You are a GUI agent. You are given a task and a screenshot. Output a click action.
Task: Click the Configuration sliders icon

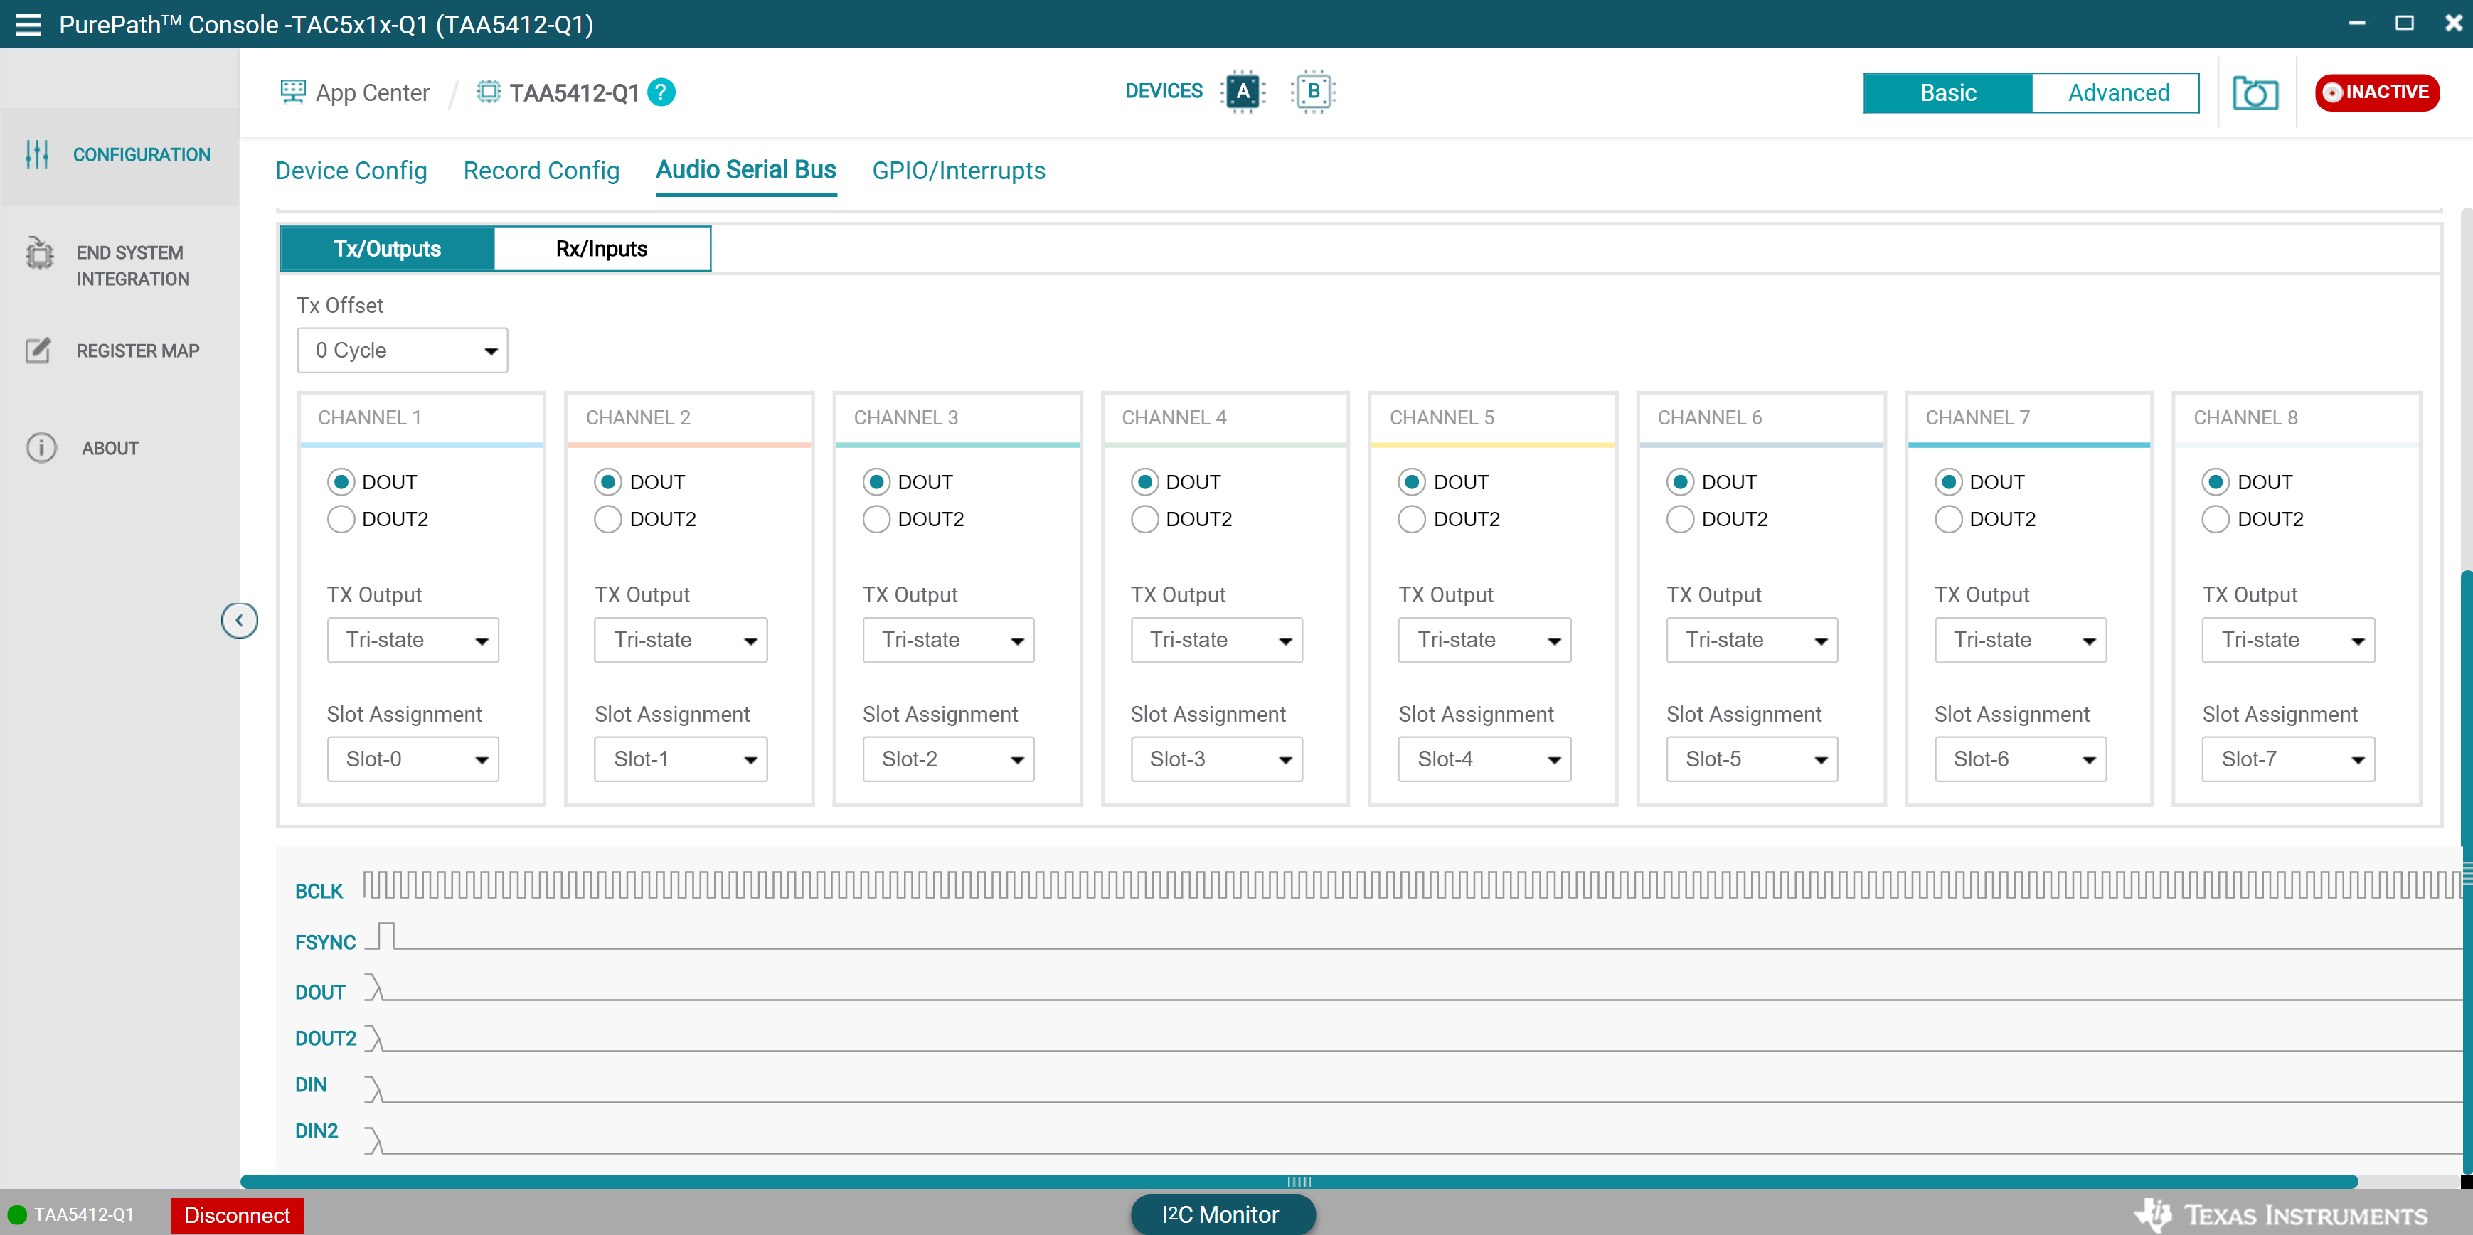coord(38,154)
